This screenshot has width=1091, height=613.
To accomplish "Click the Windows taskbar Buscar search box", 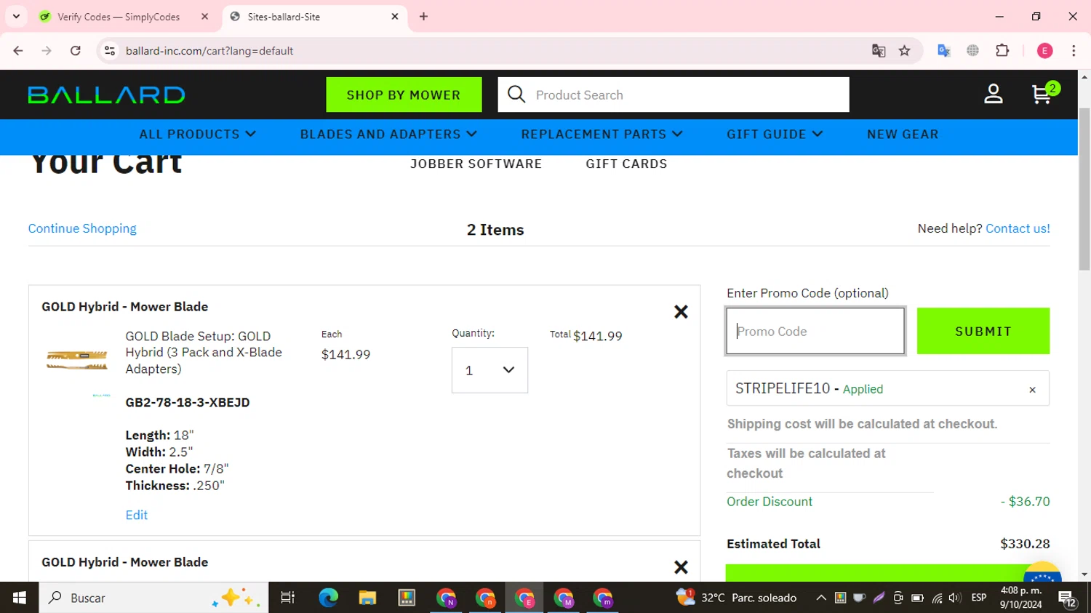I will pyautogui.click(x=153, y=598).
